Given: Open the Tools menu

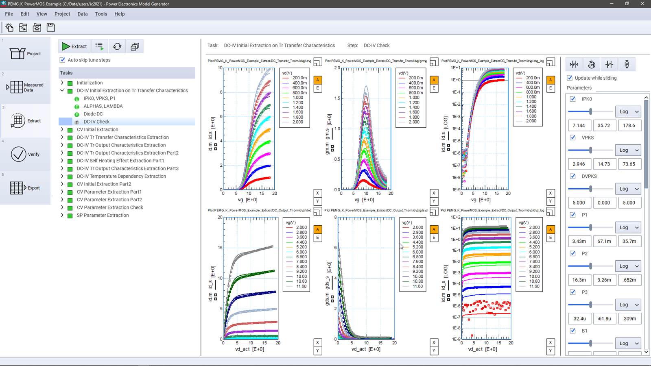Looking at the screenshot, I should point(101,14).
